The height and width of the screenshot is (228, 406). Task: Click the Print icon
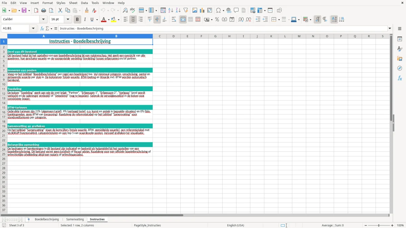click(44, 10)
